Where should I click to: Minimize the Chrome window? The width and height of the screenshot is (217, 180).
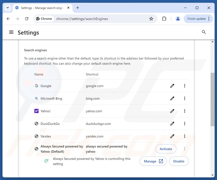coord(185,8)
